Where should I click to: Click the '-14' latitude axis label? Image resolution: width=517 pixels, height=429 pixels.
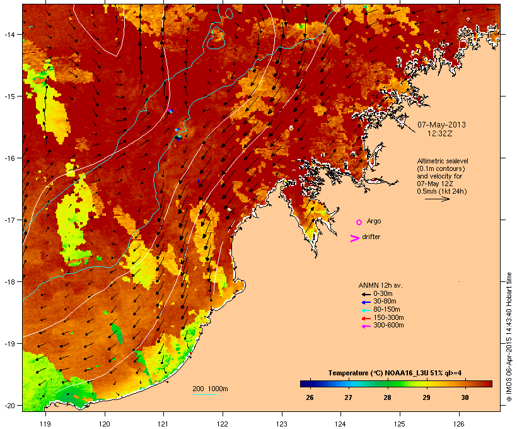click(9, 35)
